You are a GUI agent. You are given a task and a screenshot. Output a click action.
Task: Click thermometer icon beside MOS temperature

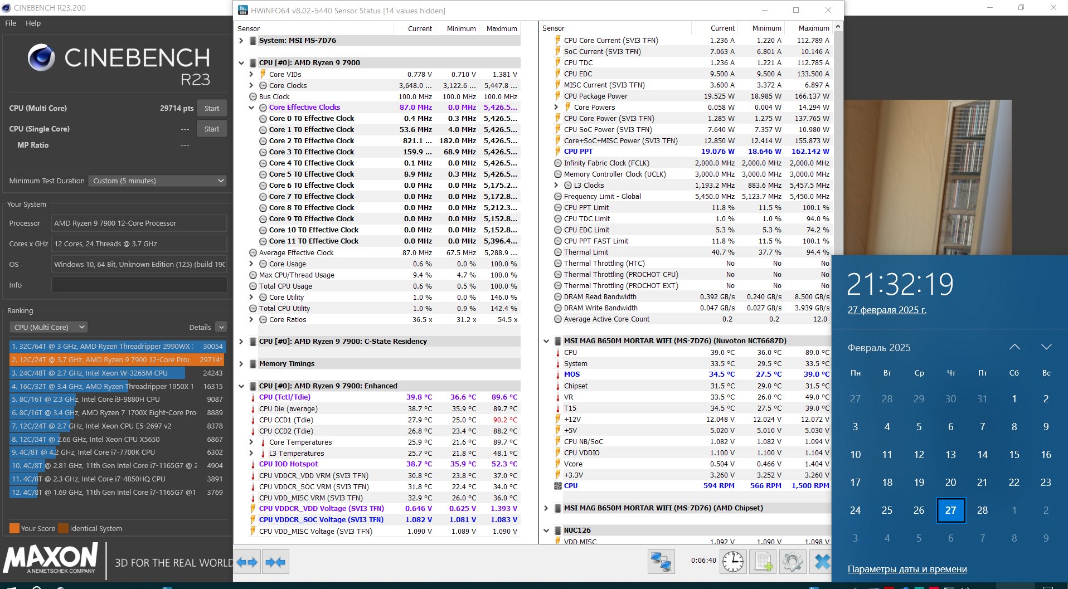pyautogui.click(x=557, y=374)
